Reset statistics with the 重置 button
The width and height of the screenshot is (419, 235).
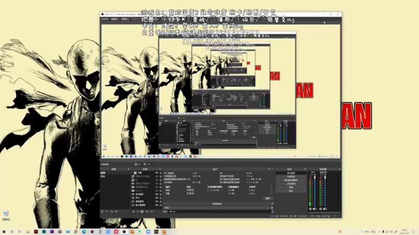268,198
